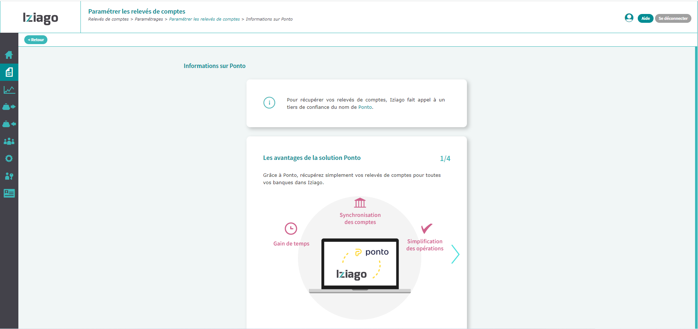
Task: Open the ID card icon in sidebar
Action: coord(9,193)
